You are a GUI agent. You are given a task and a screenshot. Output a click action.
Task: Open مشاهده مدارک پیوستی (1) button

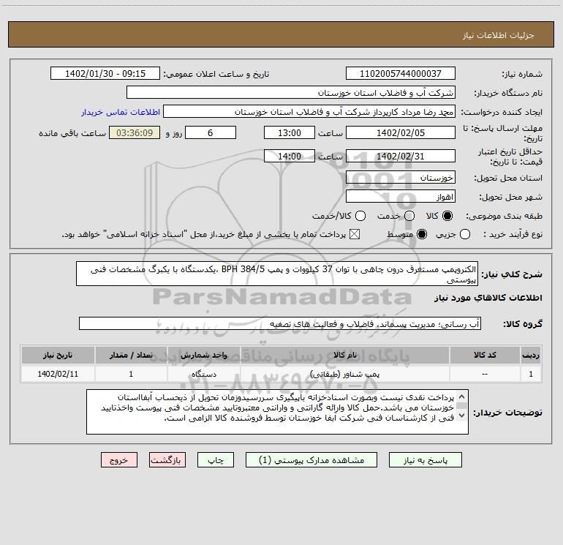[311, 460]
